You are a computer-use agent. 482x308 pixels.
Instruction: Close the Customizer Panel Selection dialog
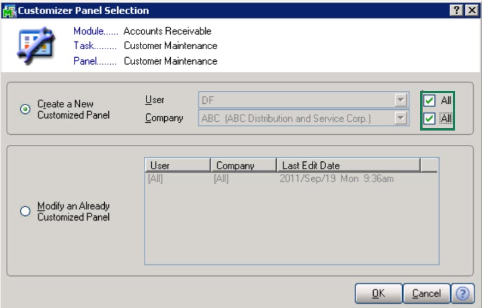470,11
